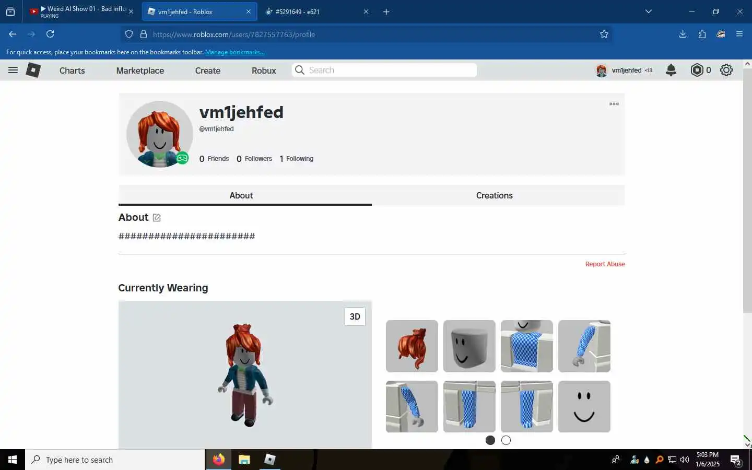This screenshot has height=470, width=752.
Task: Click the pencil edit icon beside About
Action: pos(157,218)
